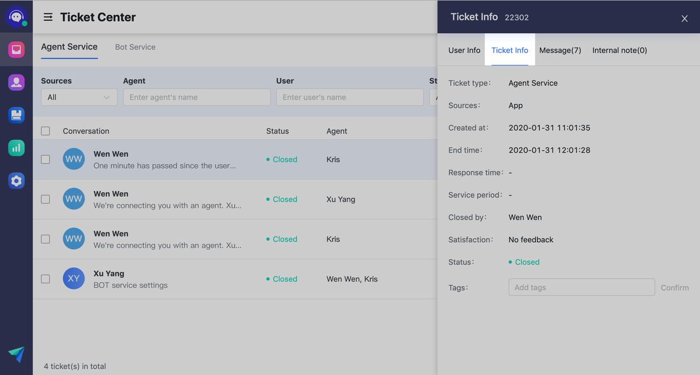Switch to the Bot Service tab
The width and height of the screenshot is (700, 375).
[x=135, y=47]
